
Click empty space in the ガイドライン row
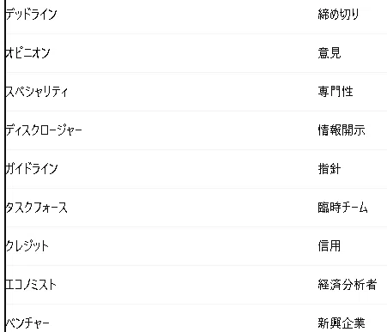pos(186,169)
